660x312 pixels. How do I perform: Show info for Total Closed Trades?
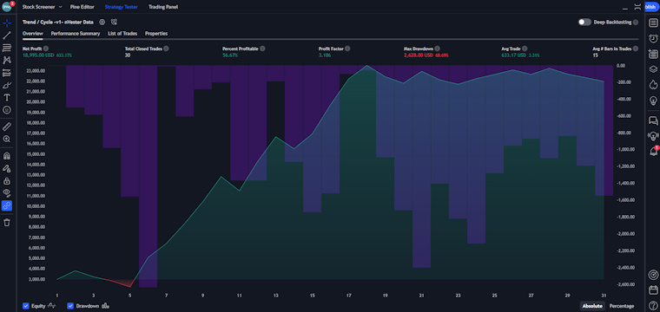tap(166, 49)
